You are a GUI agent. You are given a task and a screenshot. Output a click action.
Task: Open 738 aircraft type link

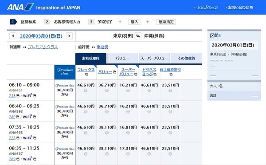pos(12,96)
